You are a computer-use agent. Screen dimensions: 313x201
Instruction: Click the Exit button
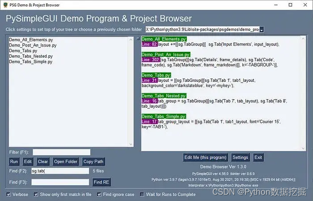coord(258,157)
